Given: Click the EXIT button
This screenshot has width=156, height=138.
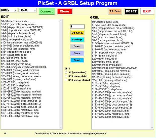Looking at the screenshot, I should pyautogui.click(x=147, y=11).
